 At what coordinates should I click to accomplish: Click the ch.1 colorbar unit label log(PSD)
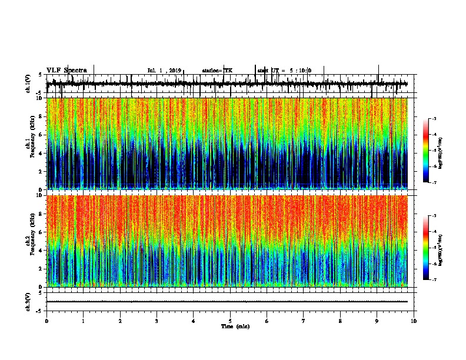pyautogui.click(x=441, y=154)
